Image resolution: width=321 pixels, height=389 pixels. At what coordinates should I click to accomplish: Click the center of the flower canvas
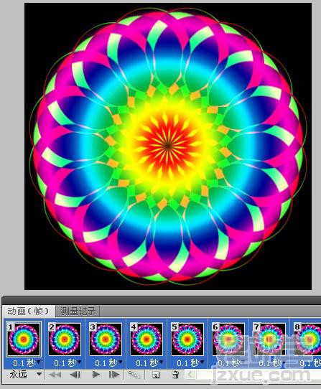168,146
